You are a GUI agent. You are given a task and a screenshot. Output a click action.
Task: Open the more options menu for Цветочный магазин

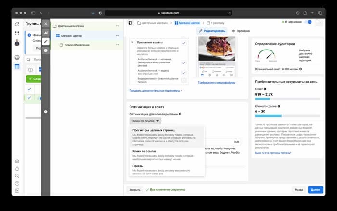(117, 26)
